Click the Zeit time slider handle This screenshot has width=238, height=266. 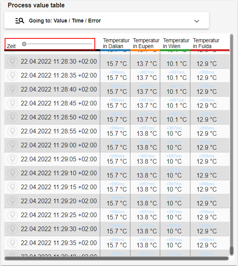click(x=24, y=44)
